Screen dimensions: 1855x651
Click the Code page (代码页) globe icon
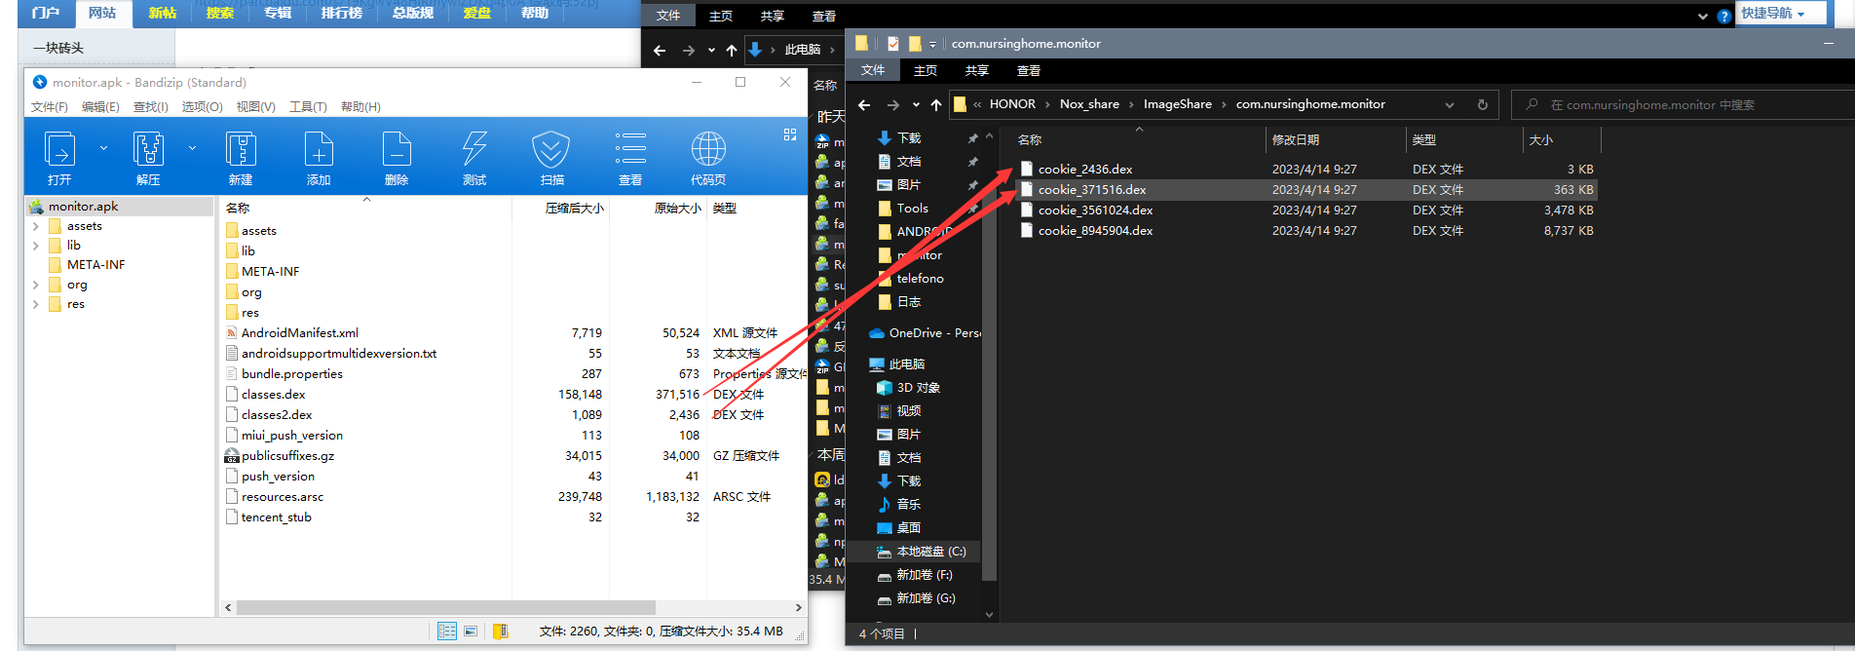[x=708, y=149]
